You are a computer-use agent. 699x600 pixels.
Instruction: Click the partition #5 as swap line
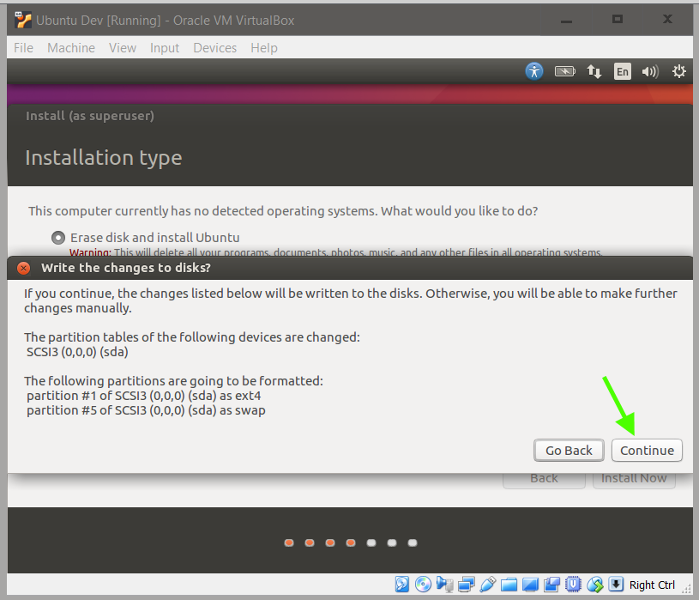point(146,410)
